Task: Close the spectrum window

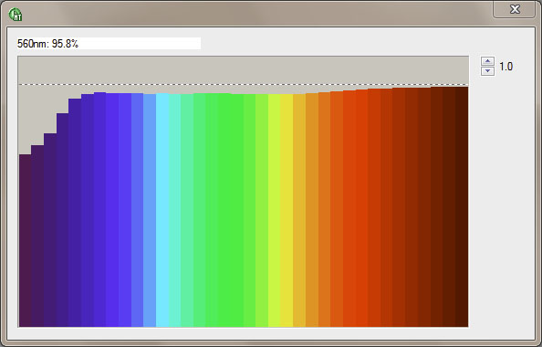Action: coord(515,9)
